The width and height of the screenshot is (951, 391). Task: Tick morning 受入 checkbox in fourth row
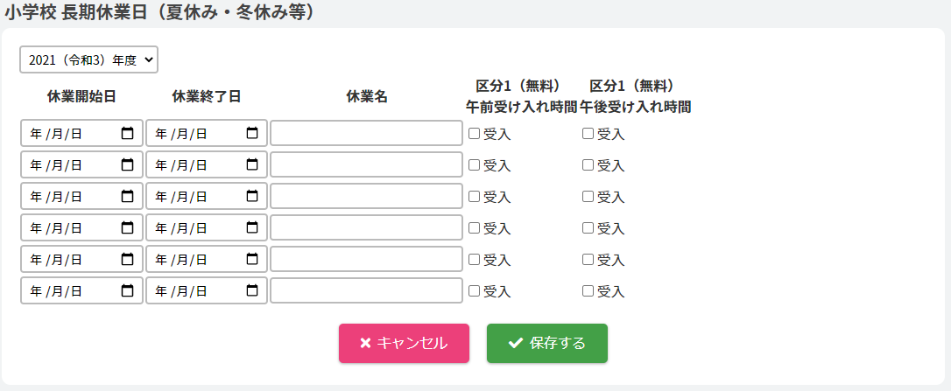click(474, 228)
